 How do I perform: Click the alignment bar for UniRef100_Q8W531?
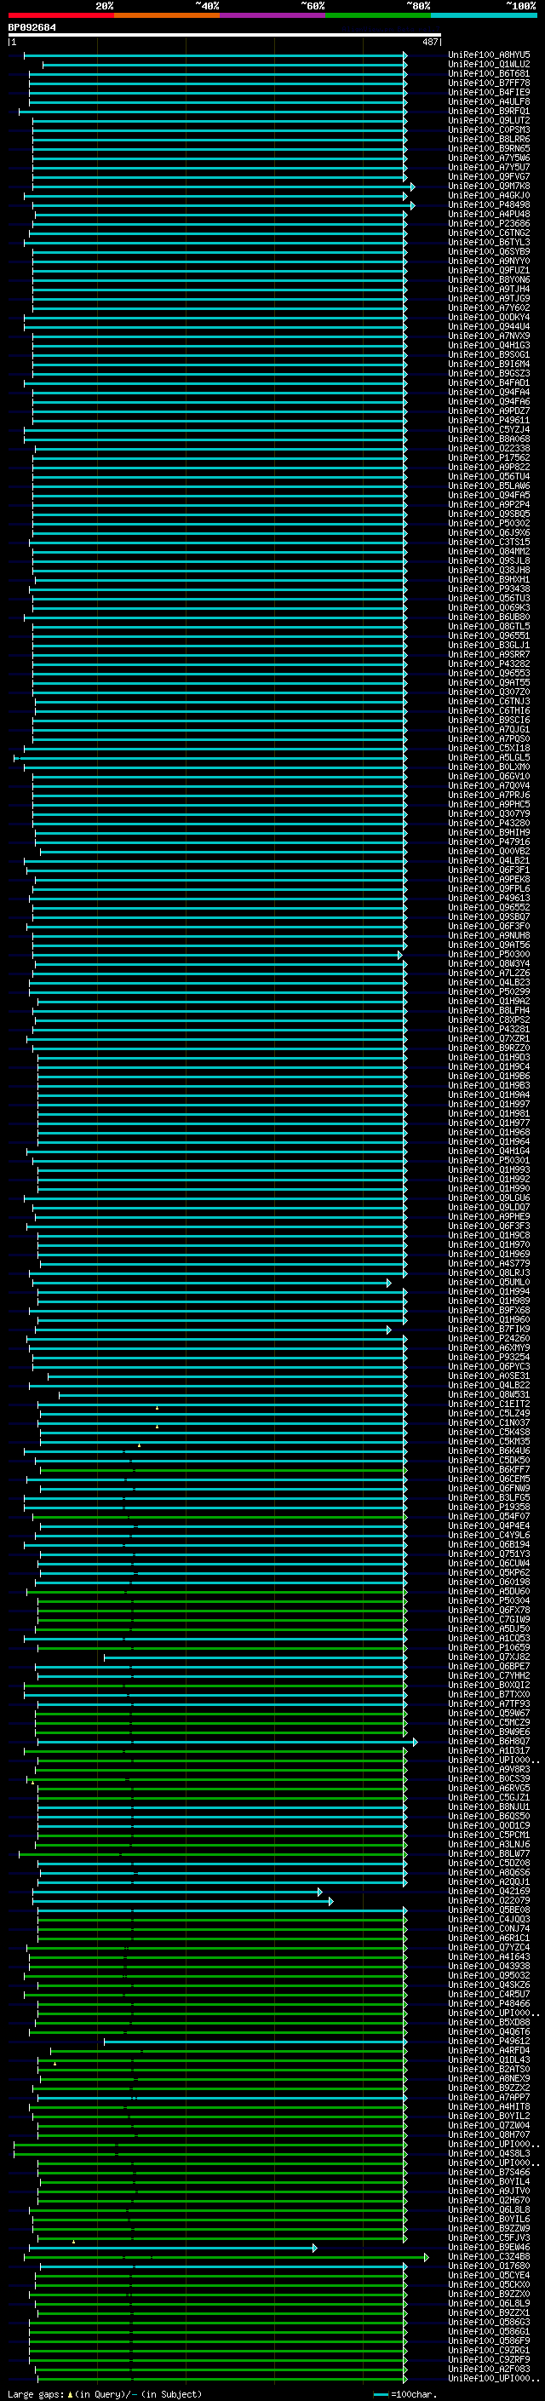tap(233, 1395)
